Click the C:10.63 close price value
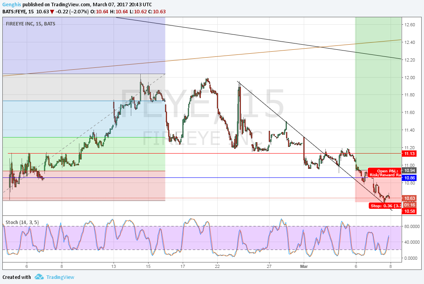The image size is (424, 284). tap(157, 12)
